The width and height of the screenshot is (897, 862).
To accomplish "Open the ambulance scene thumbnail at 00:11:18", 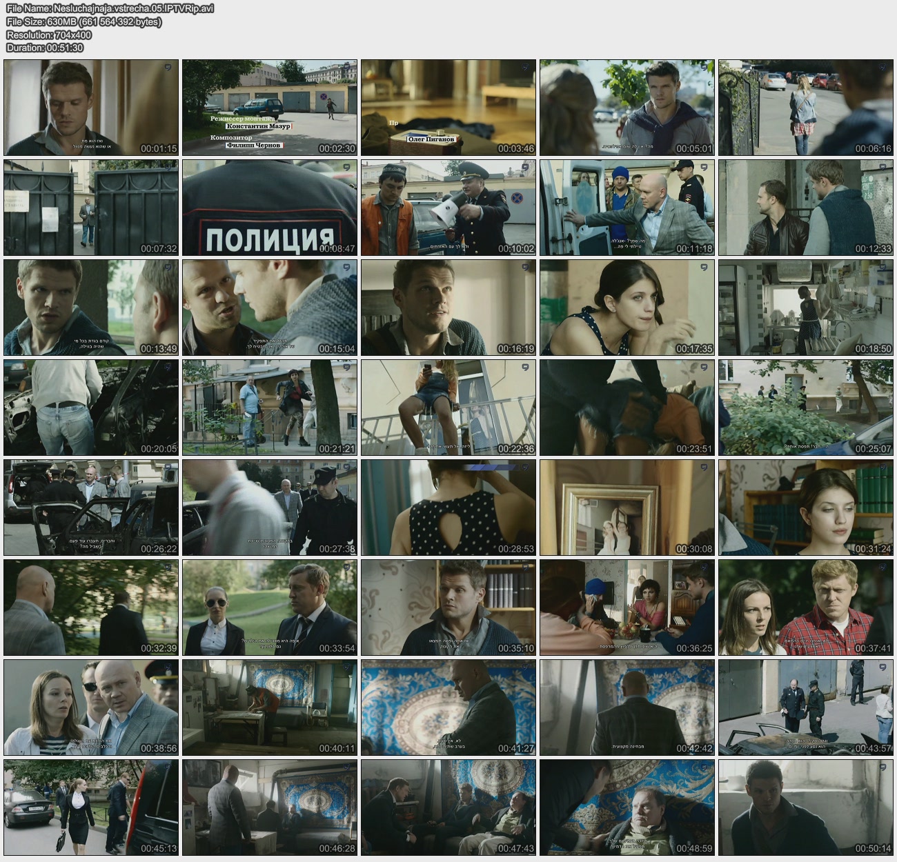I will click(627, 208).
